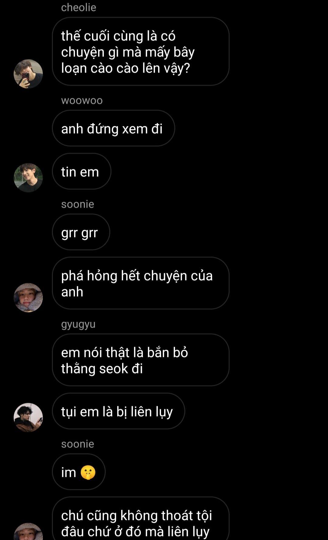Select the cheolie sender name

pyautogui.click(x=79, y=7)
